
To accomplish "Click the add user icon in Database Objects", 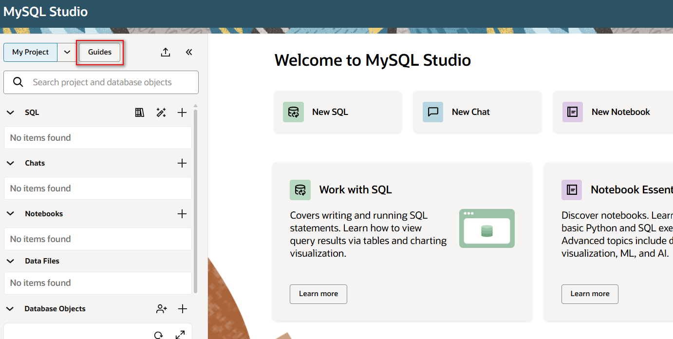I will (x=162, y=309).
